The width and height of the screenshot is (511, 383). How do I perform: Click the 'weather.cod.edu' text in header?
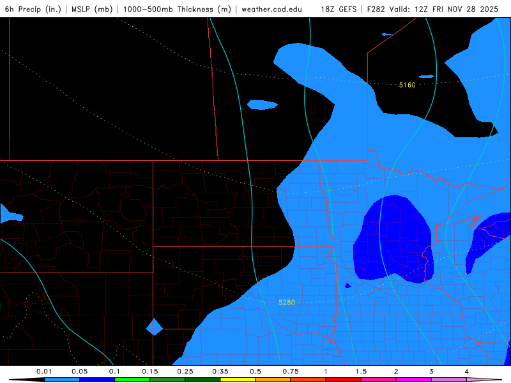272,9
